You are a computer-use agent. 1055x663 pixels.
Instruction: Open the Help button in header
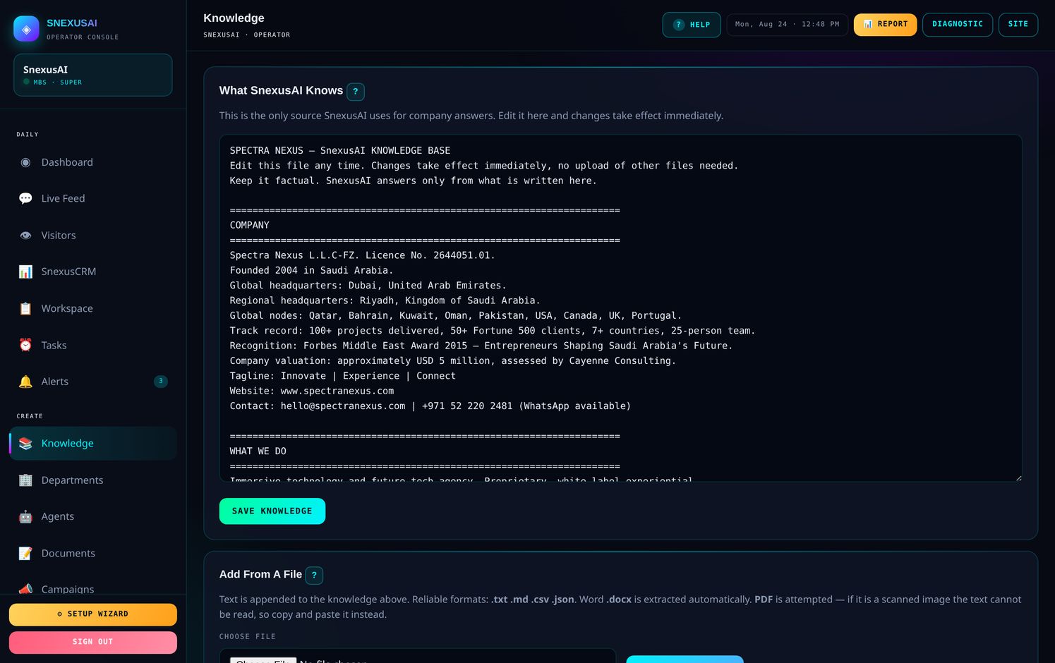pos(692,25)
